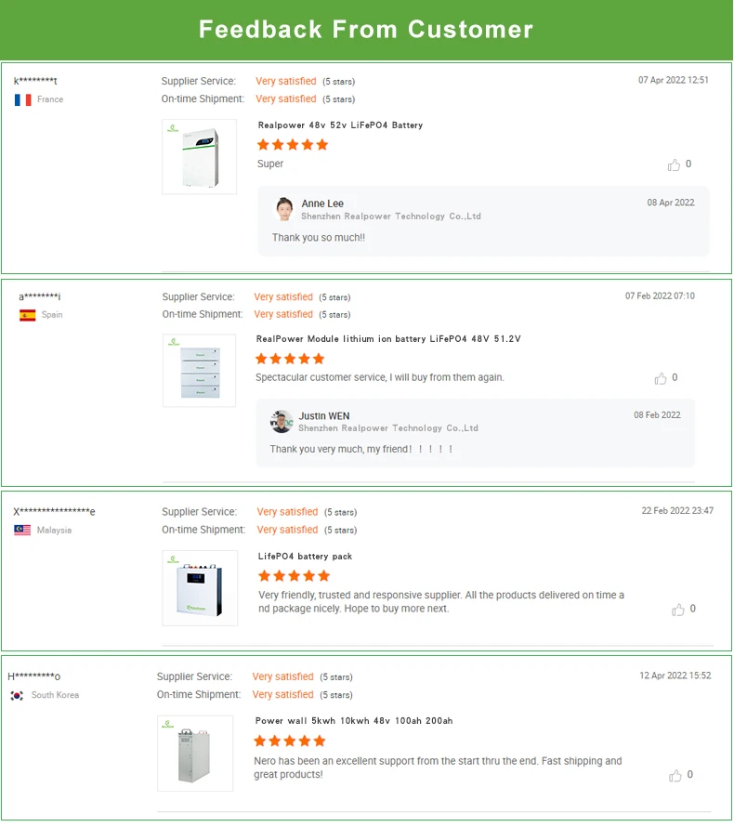The height and width of the screenshot is (827, 734).
Task: Click the date 07 Feb 2022 07:10
Action: tap(660, 295)
